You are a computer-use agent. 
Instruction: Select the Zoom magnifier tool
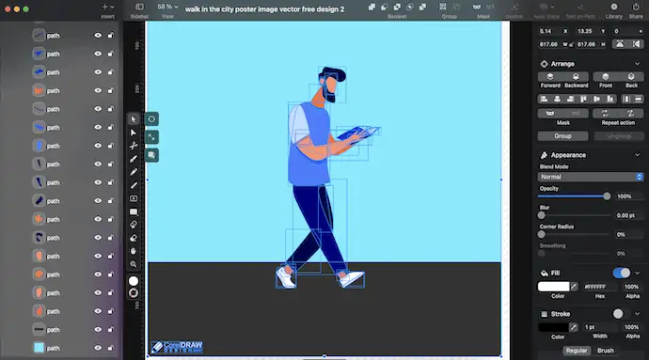coord(134,264)
